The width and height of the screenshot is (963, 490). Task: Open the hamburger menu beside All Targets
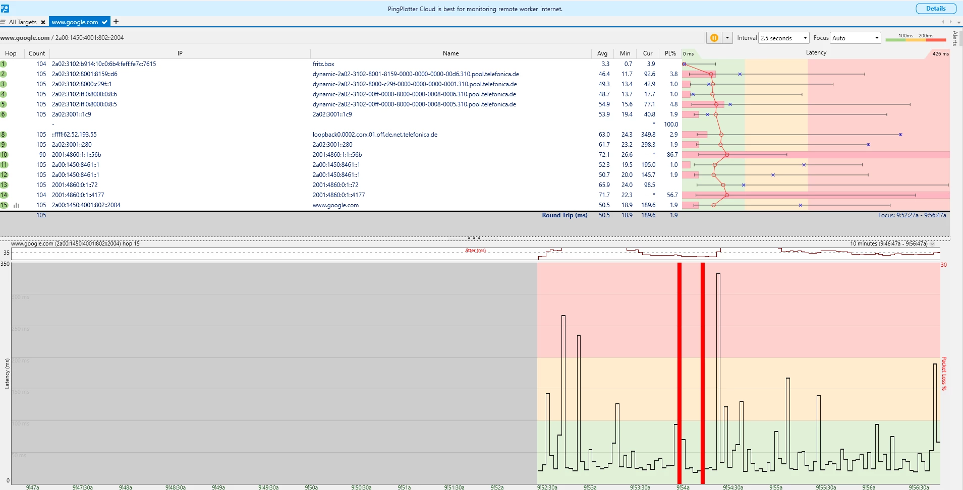pyautogui.click(x=3, y=22)
